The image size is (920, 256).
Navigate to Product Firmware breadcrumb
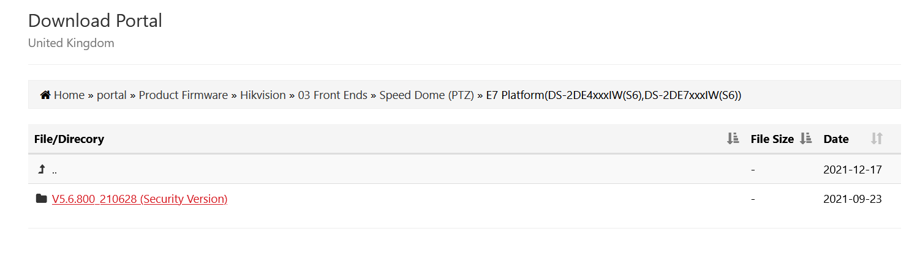(183, 95)
